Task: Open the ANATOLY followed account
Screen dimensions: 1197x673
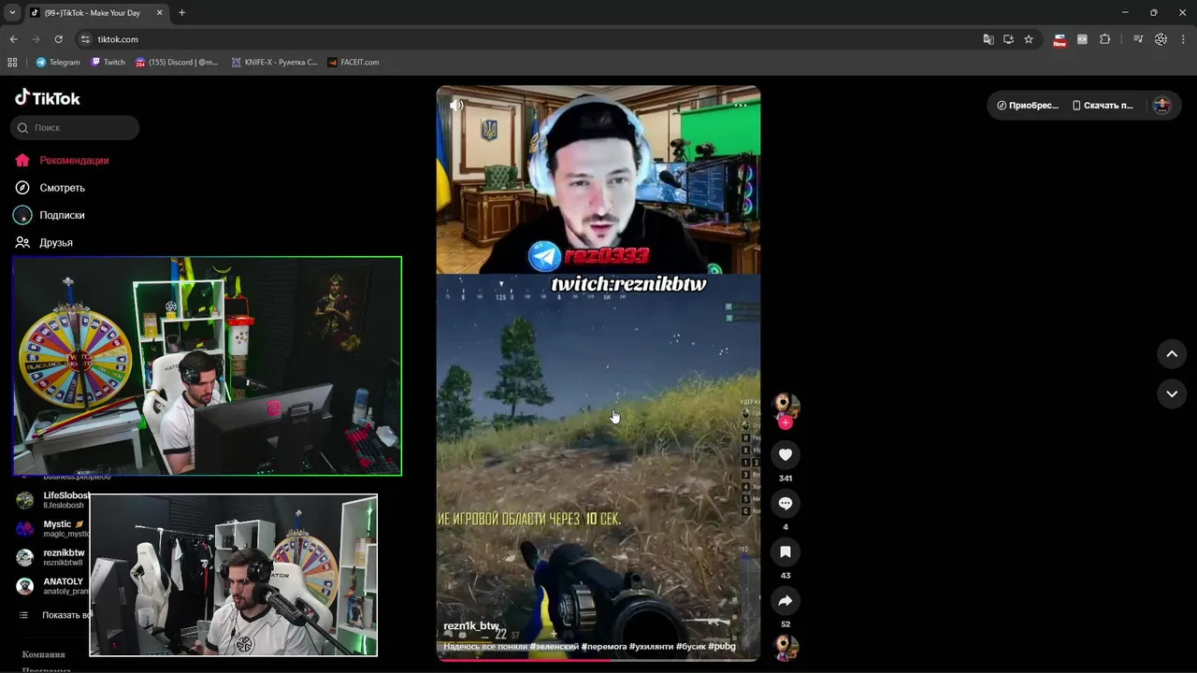Action: tap(52, 586)
